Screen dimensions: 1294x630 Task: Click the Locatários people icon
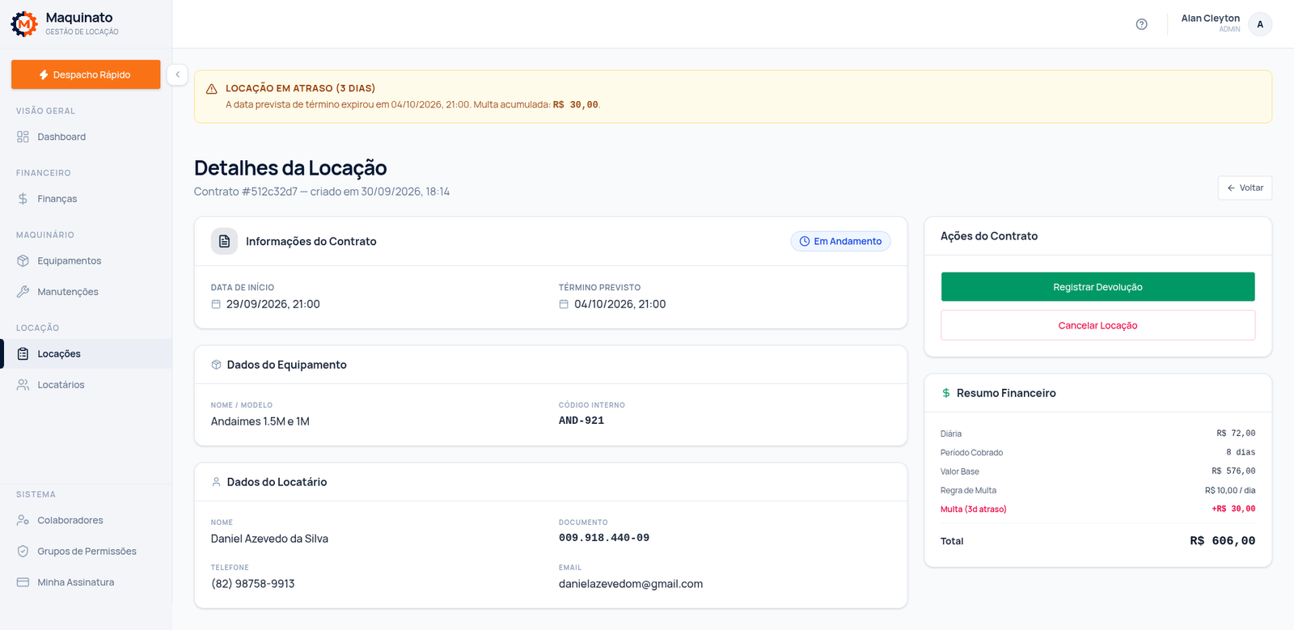coord(23,385)
